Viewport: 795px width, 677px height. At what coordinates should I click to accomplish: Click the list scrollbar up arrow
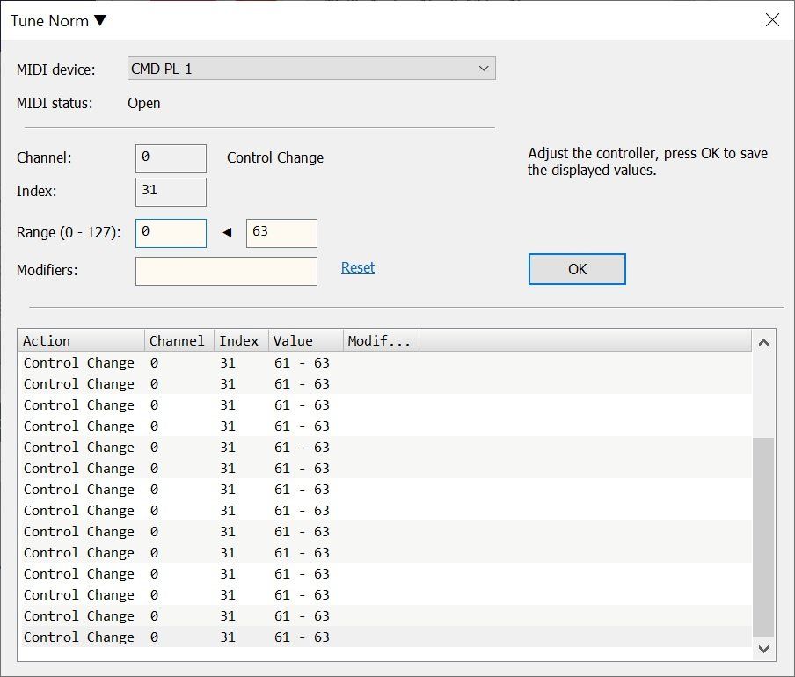pyautogui.click(x=763, y=343)
